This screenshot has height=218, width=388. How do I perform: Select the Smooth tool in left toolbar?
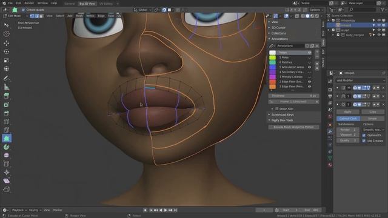(7, 155)
